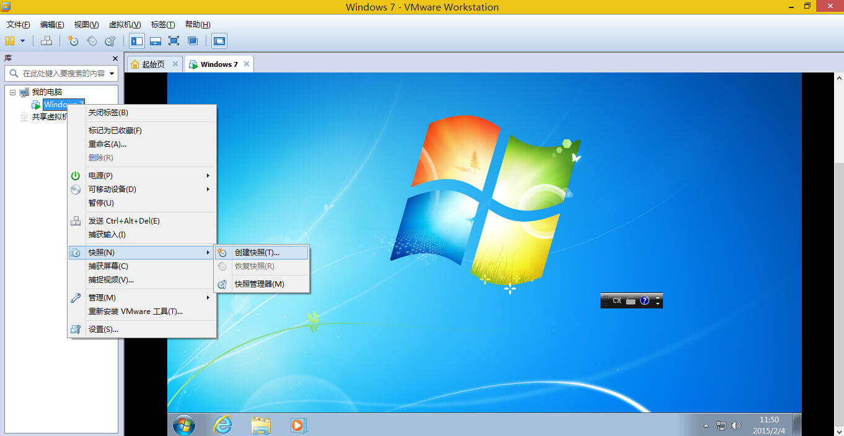Select 创建快照(T)... in snapshot submenu
Image resolution: width=844 pixels, height=436 pixels.
(262, 253)
